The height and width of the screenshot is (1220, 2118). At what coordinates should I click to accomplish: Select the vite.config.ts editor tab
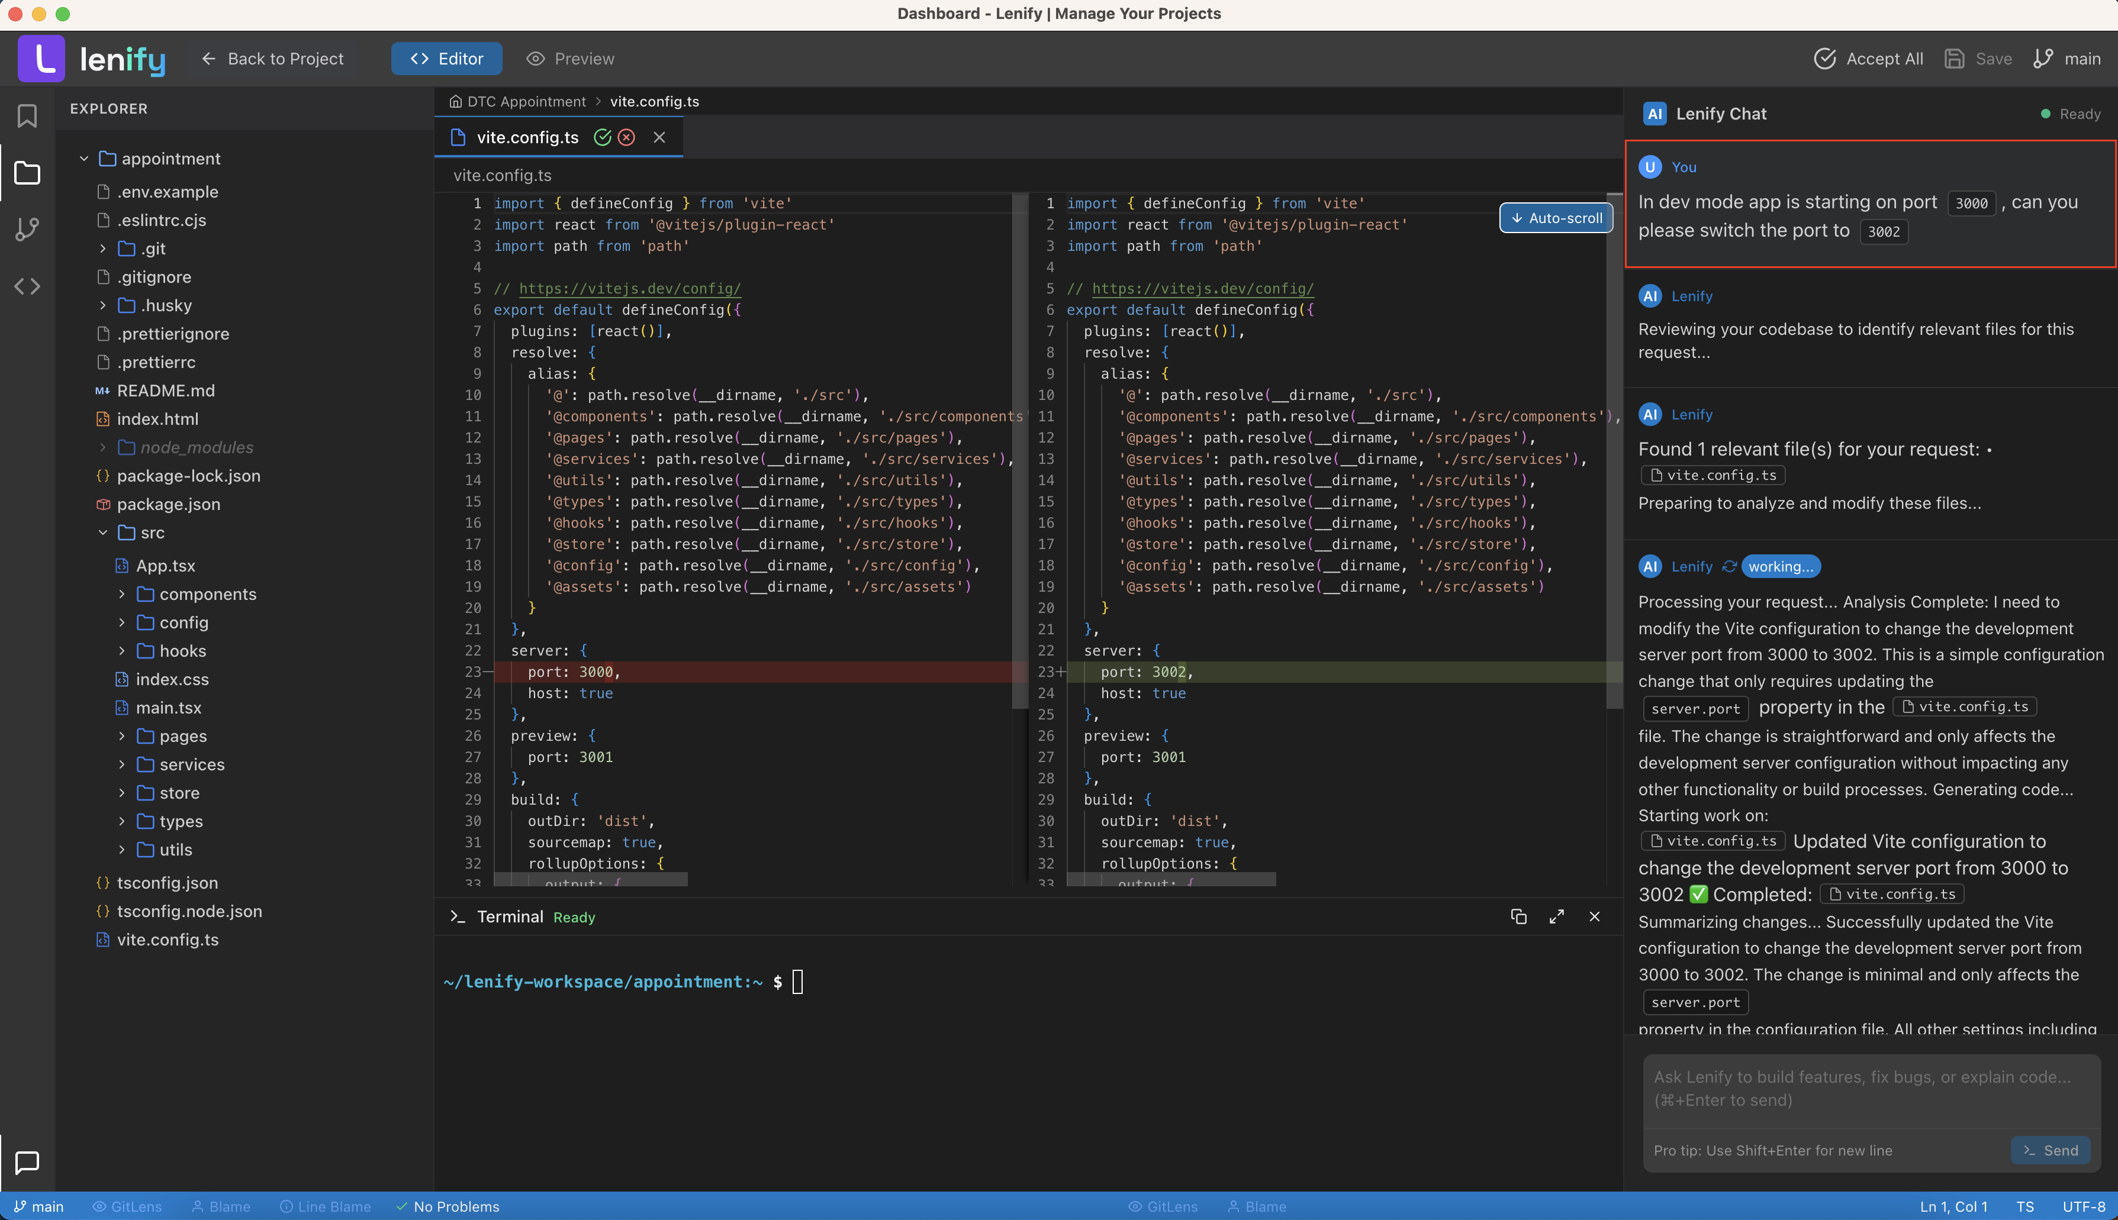tap(527, 137)
